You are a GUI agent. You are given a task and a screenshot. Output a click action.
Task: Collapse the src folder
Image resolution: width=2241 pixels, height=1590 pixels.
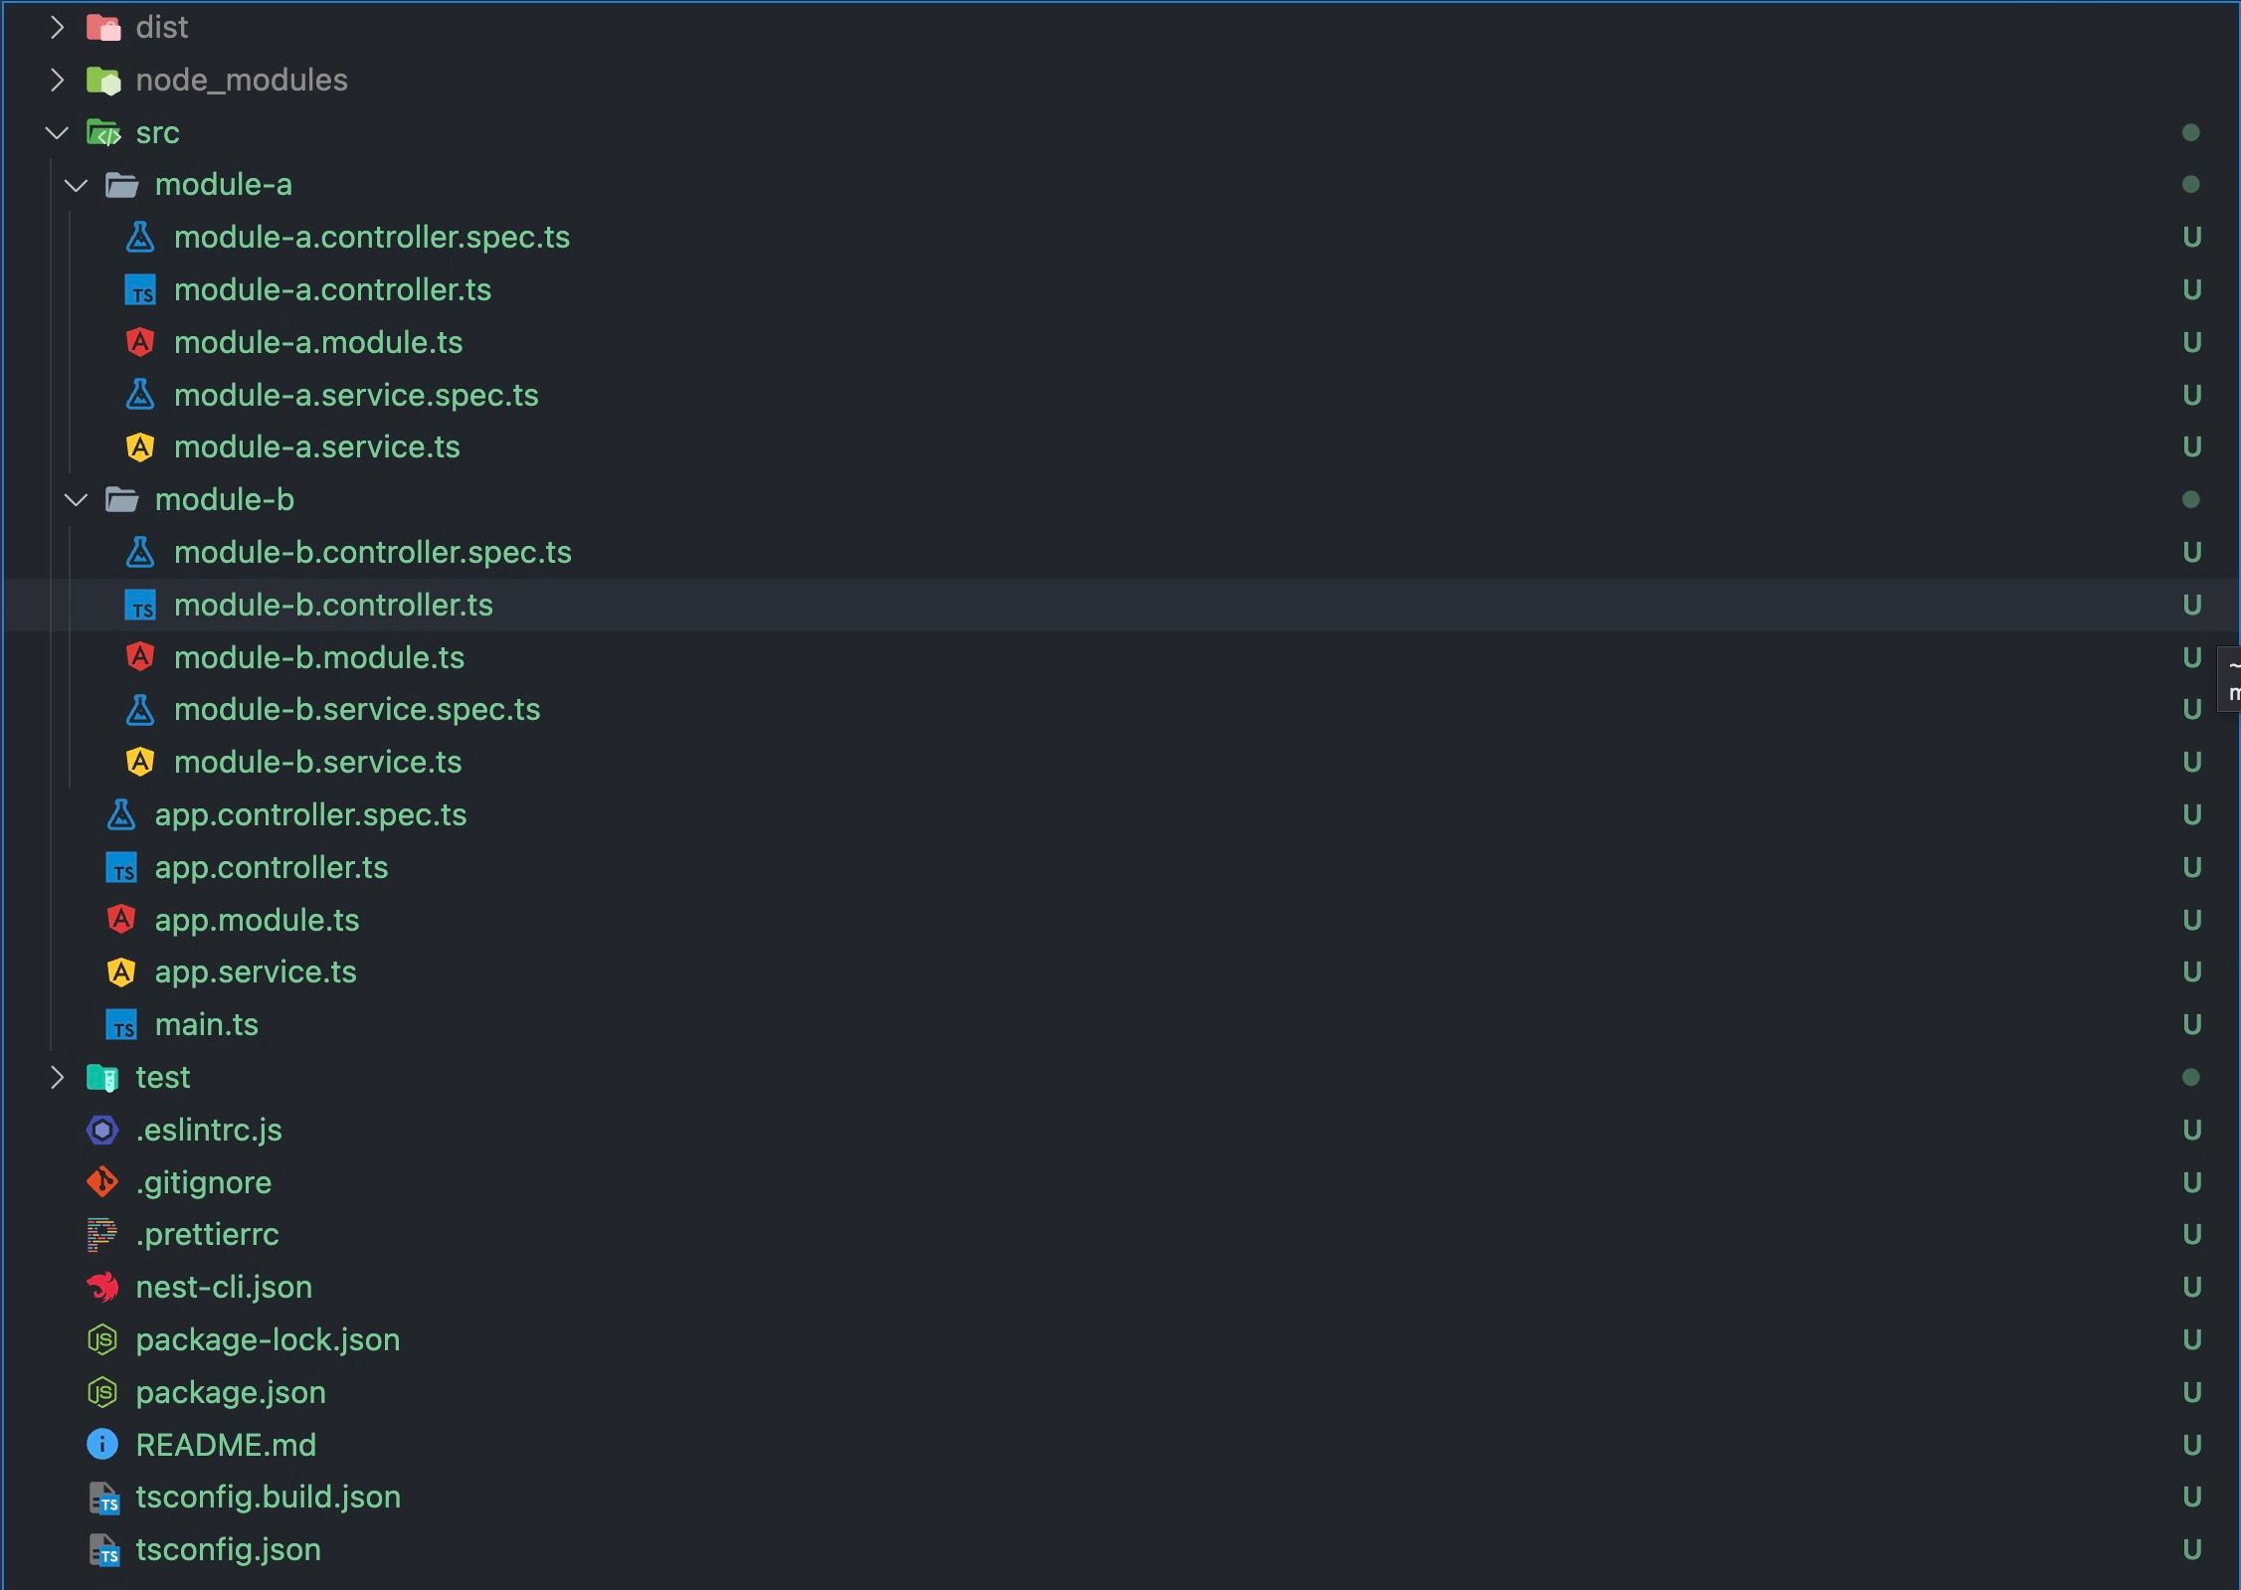click(x=57, y=132)
